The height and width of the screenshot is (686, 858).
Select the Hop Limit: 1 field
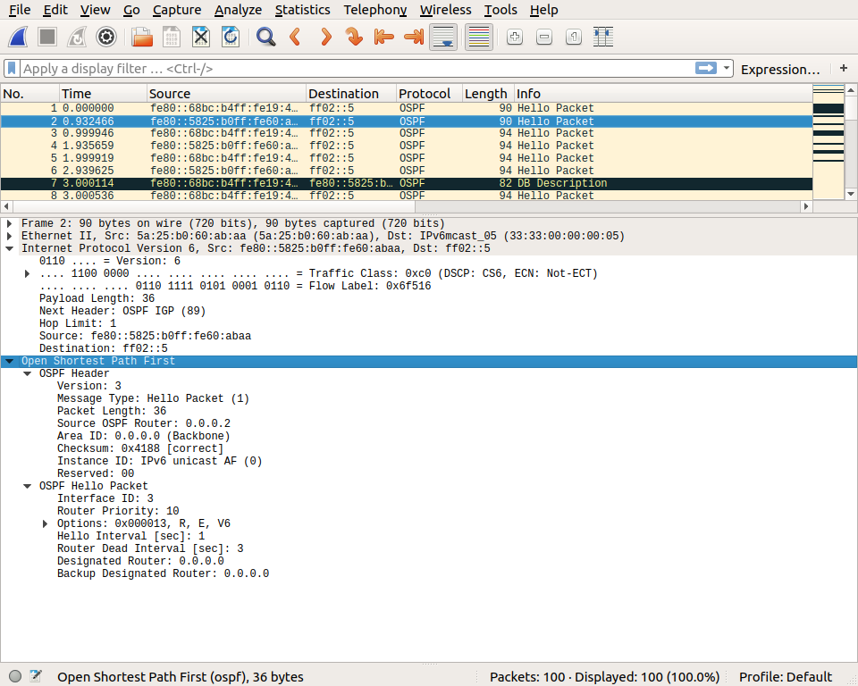[78, 323]
